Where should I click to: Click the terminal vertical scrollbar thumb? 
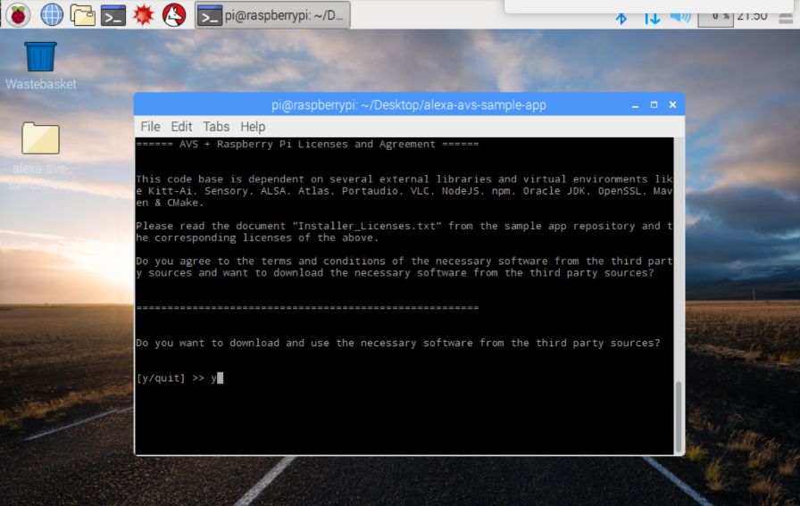tap(679, 416)
